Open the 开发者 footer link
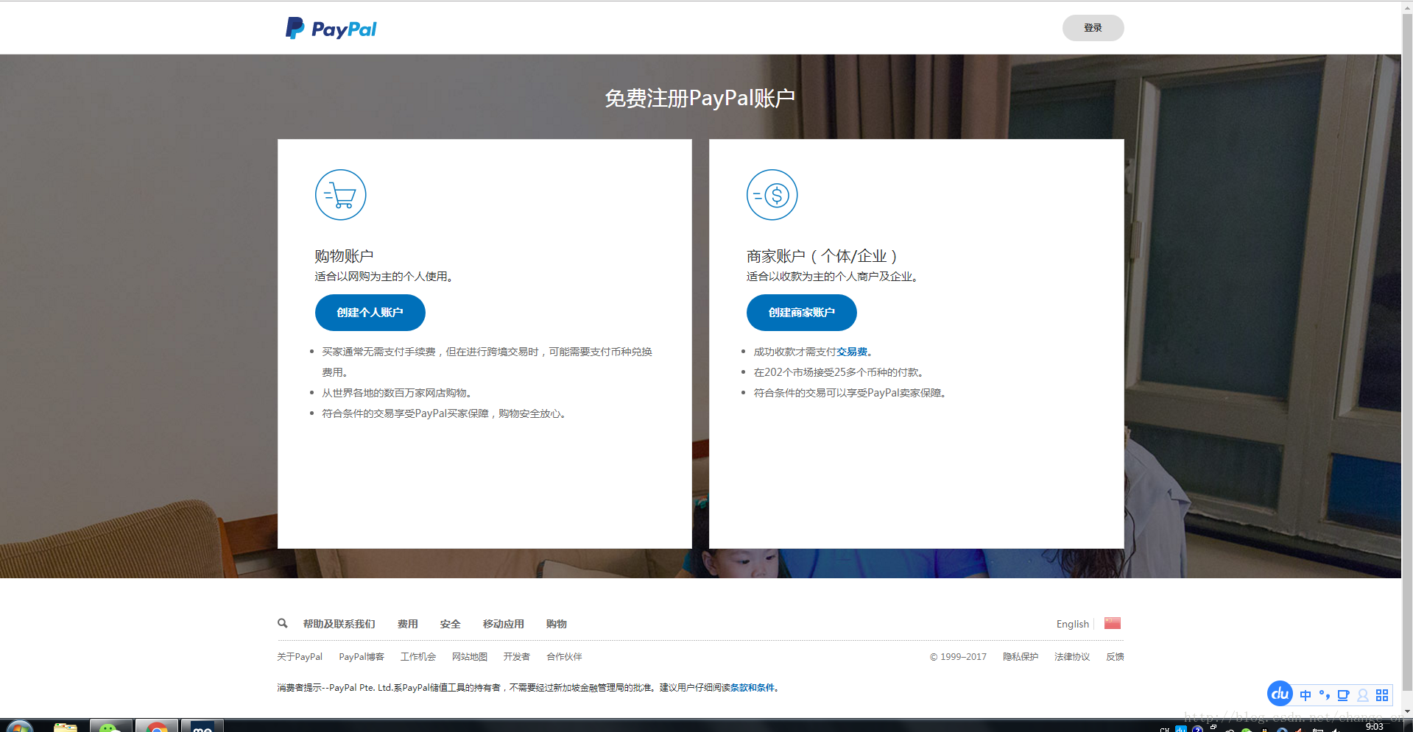 pyautogui.click(x=517, y=657)
